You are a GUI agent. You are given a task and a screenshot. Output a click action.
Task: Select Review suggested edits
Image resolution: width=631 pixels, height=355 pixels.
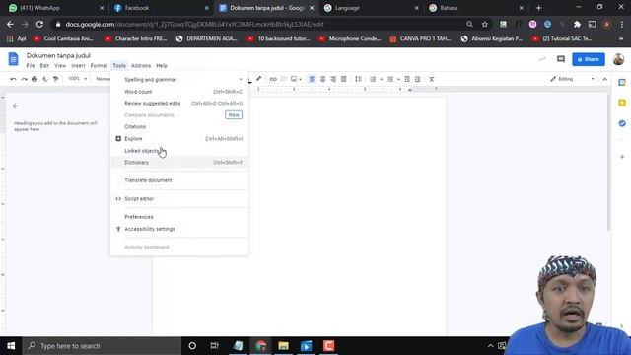(179, 104)
